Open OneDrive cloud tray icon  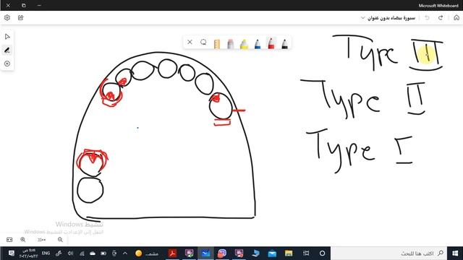93,253
